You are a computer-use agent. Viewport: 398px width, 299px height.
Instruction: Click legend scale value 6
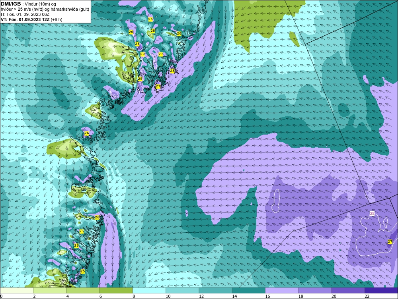(101, 297)
